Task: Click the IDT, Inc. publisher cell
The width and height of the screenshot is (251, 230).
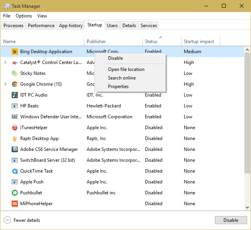Action: 95,95
